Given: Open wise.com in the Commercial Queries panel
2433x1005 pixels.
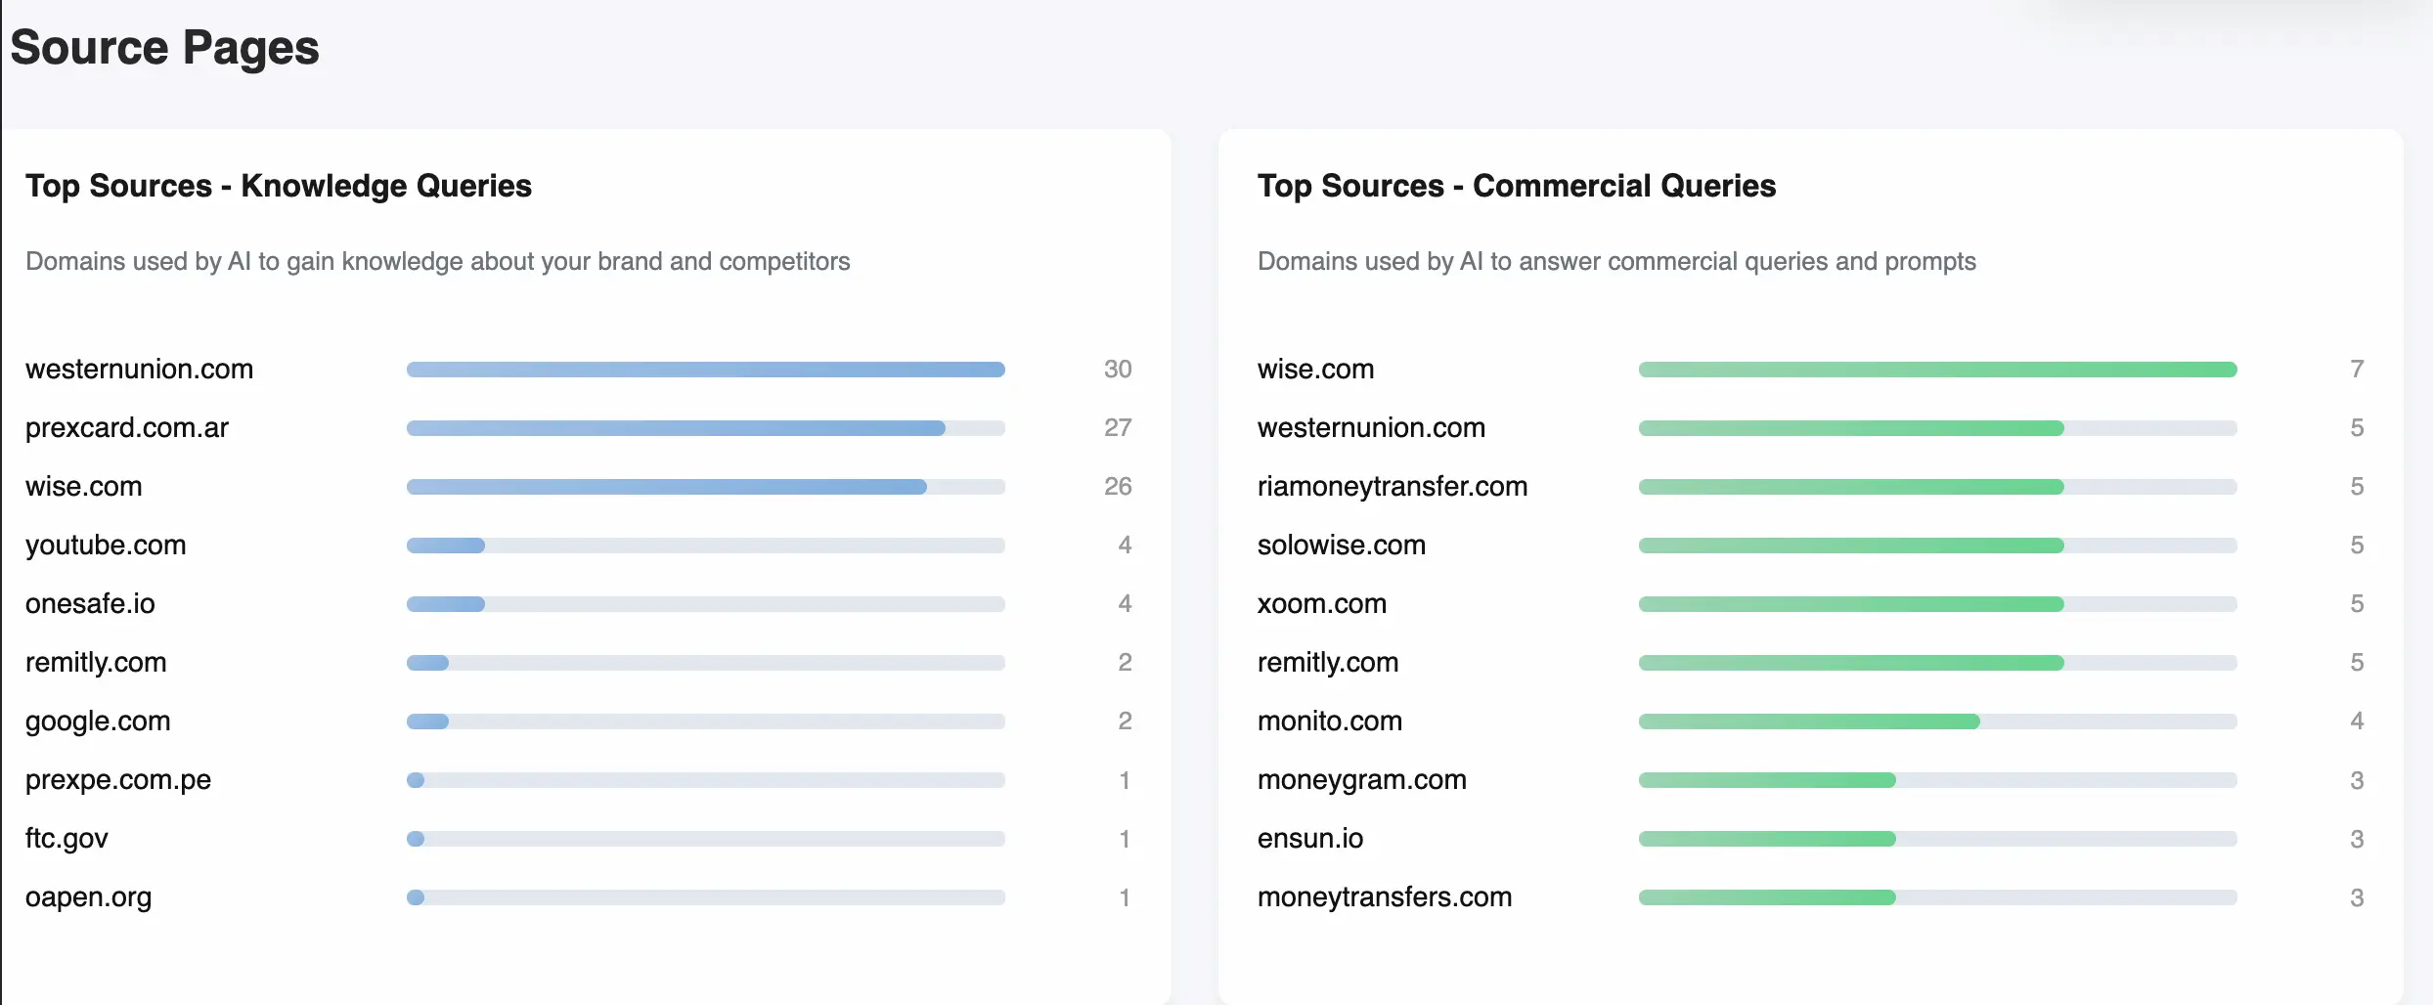Looking at the screenshot, I should point(1314,369).
